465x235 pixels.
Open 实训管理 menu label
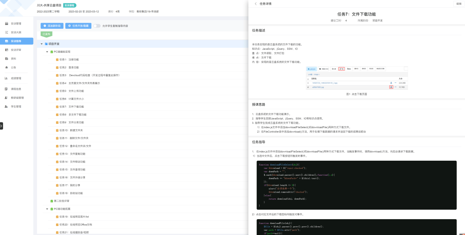pyautogui.click(x=16, y=23)
